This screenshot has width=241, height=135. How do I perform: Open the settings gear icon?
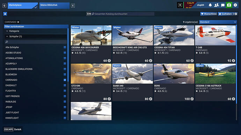pos(235,5)
